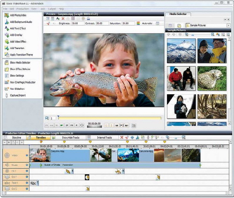Click Add Video Effect
Screen dimensions: 234x198
point(15,42)
